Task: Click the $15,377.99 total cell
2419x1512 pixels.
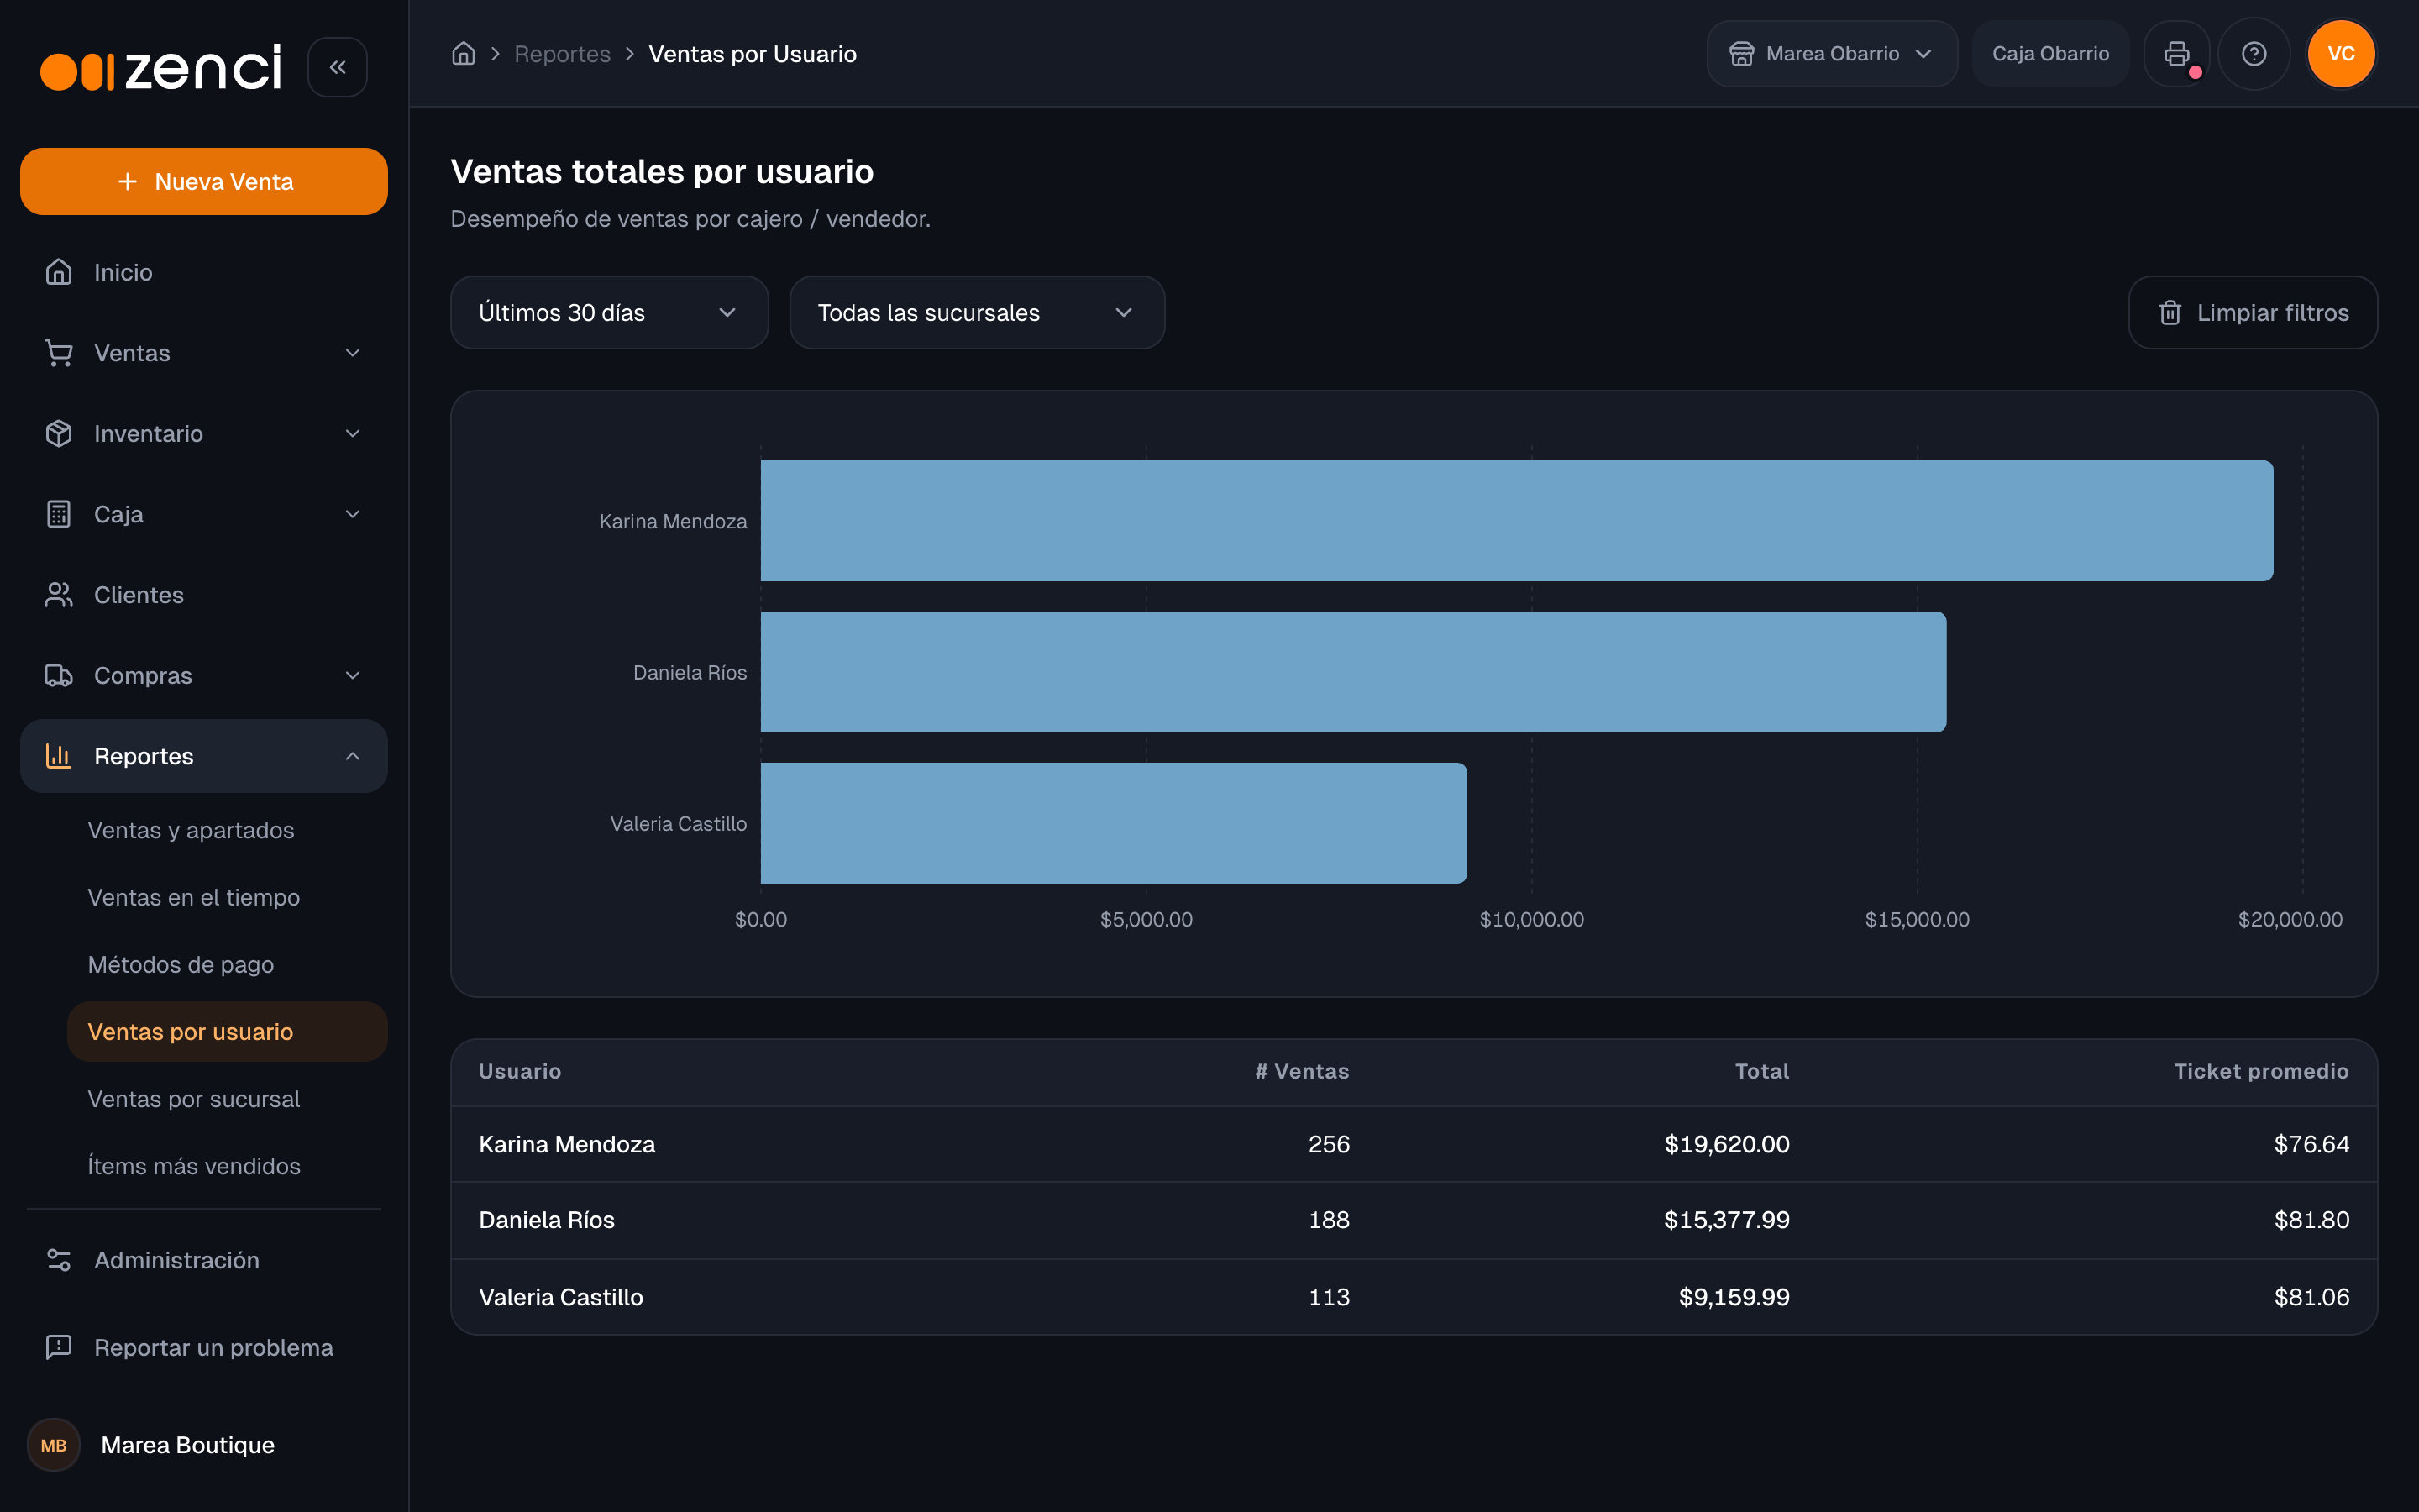Action: coord(1726,1220)
